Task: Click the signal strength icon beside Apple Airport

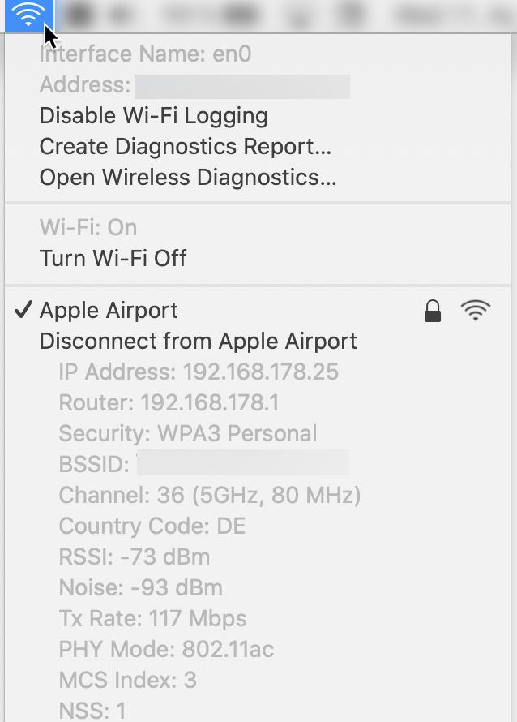Action: [476, 310]
